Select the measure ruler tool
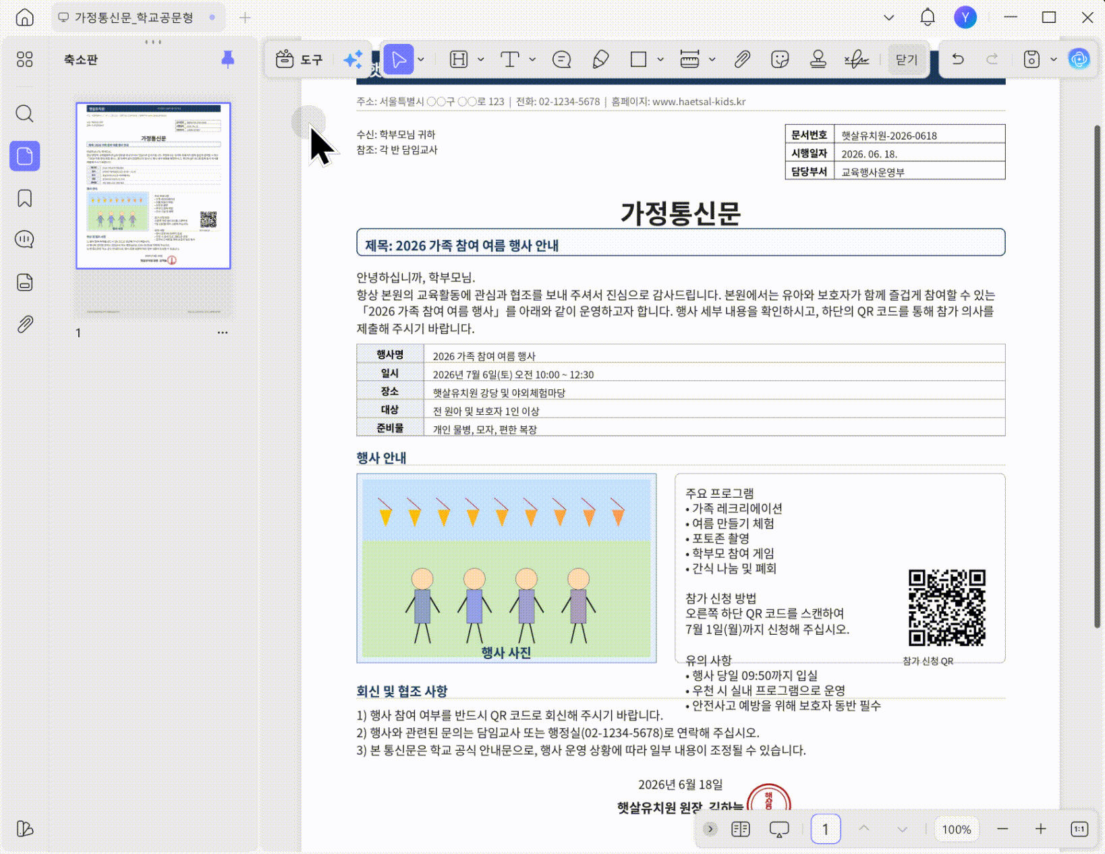This screenshot has height=854, width=1105. 689,60
